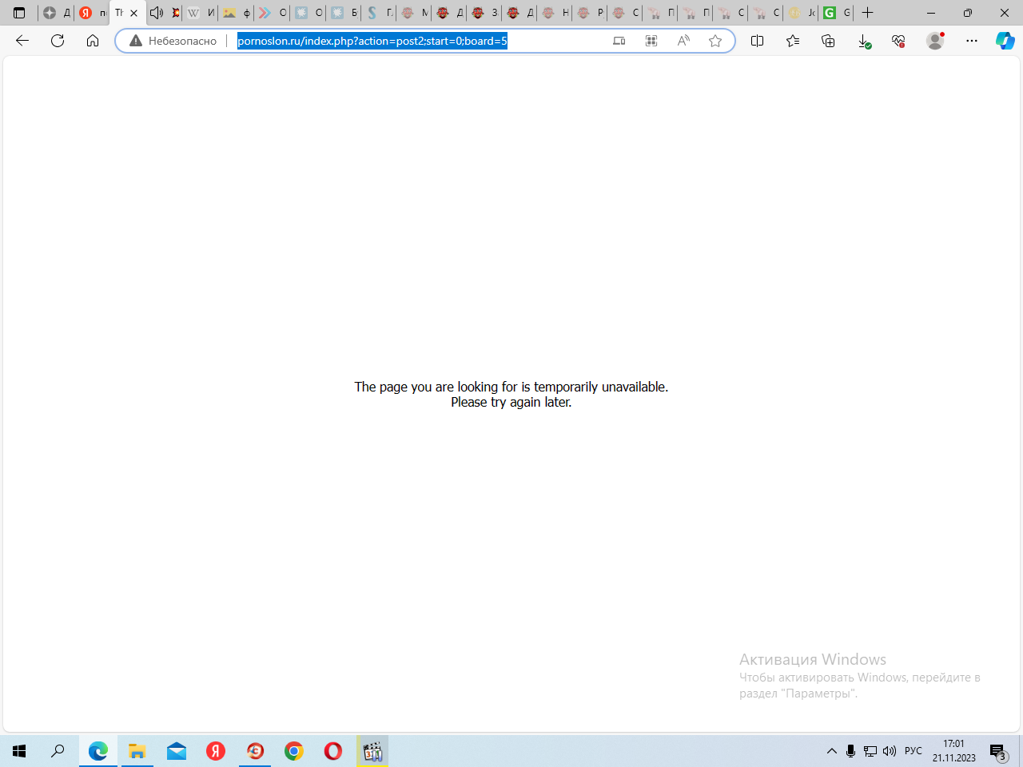Open network settings tray icon
This screenshot has width=1023, height=767.
point(870,751)
